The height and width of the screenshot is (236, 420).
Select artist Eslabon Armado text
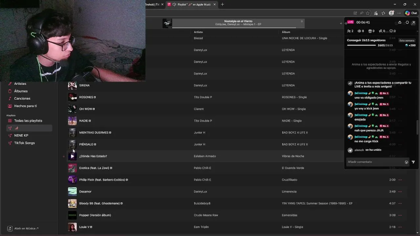(205, 156)
